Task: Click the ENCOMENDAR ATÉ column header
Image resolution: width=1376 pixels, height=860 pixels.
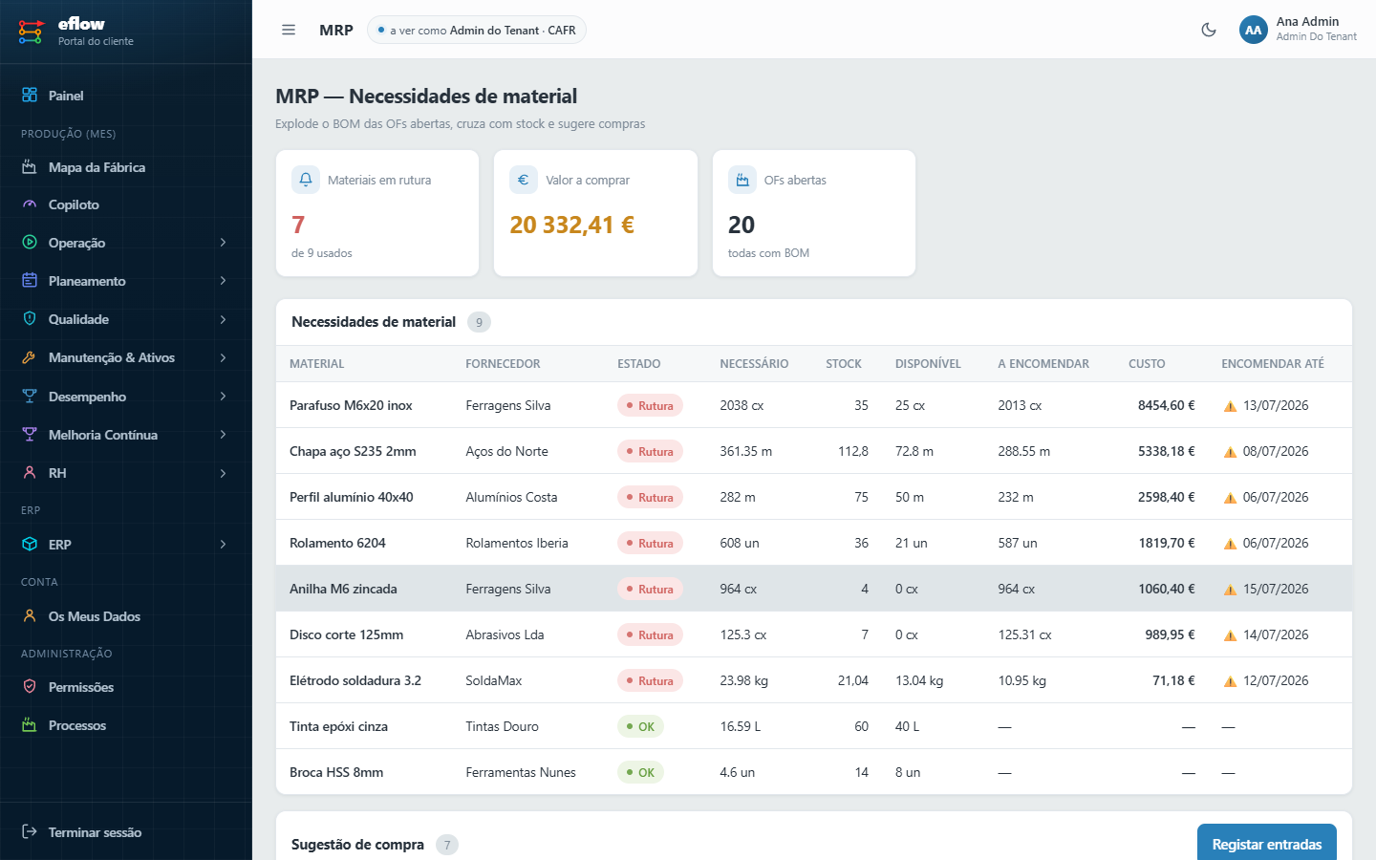Action: click(1273, 364)
